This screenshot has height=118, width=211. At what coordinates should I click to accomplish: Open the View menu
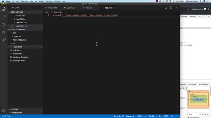[32, 1]
